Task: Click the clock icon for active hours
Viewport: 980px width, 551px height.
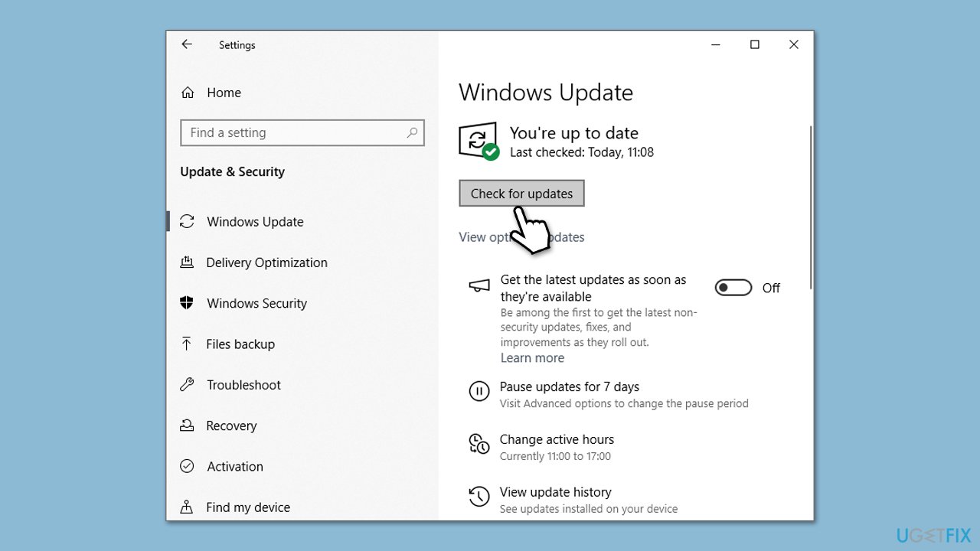Action: (479, 444)
